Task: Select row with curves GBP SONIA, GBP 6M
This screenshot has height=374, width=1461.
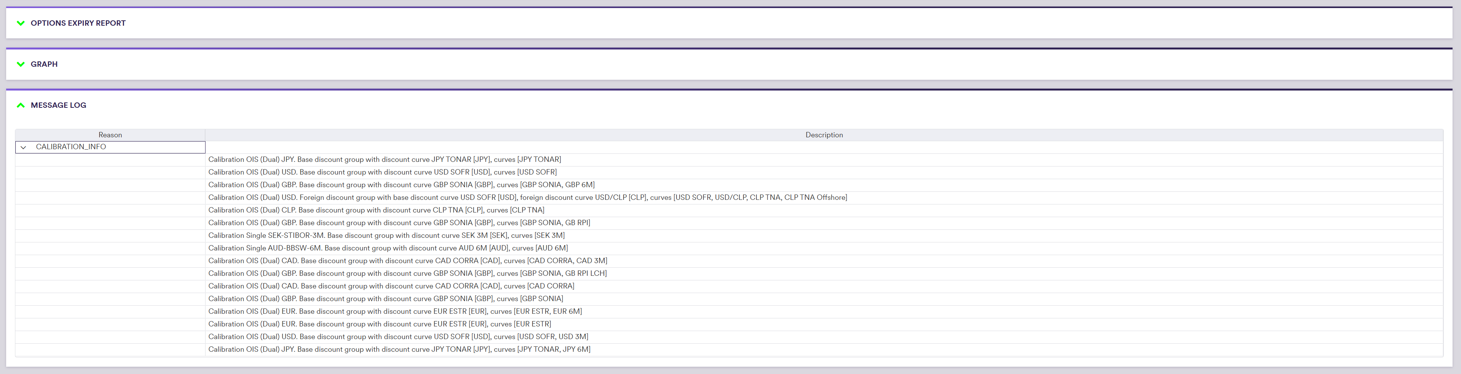Action: 401,185
